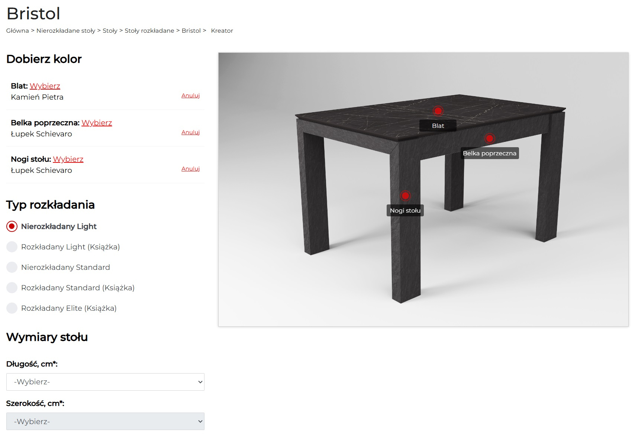Image resolution: width=635 pixels, height=436 pixels.
Task: Click Wybierz link for Blat
Action: pos(45,86)
